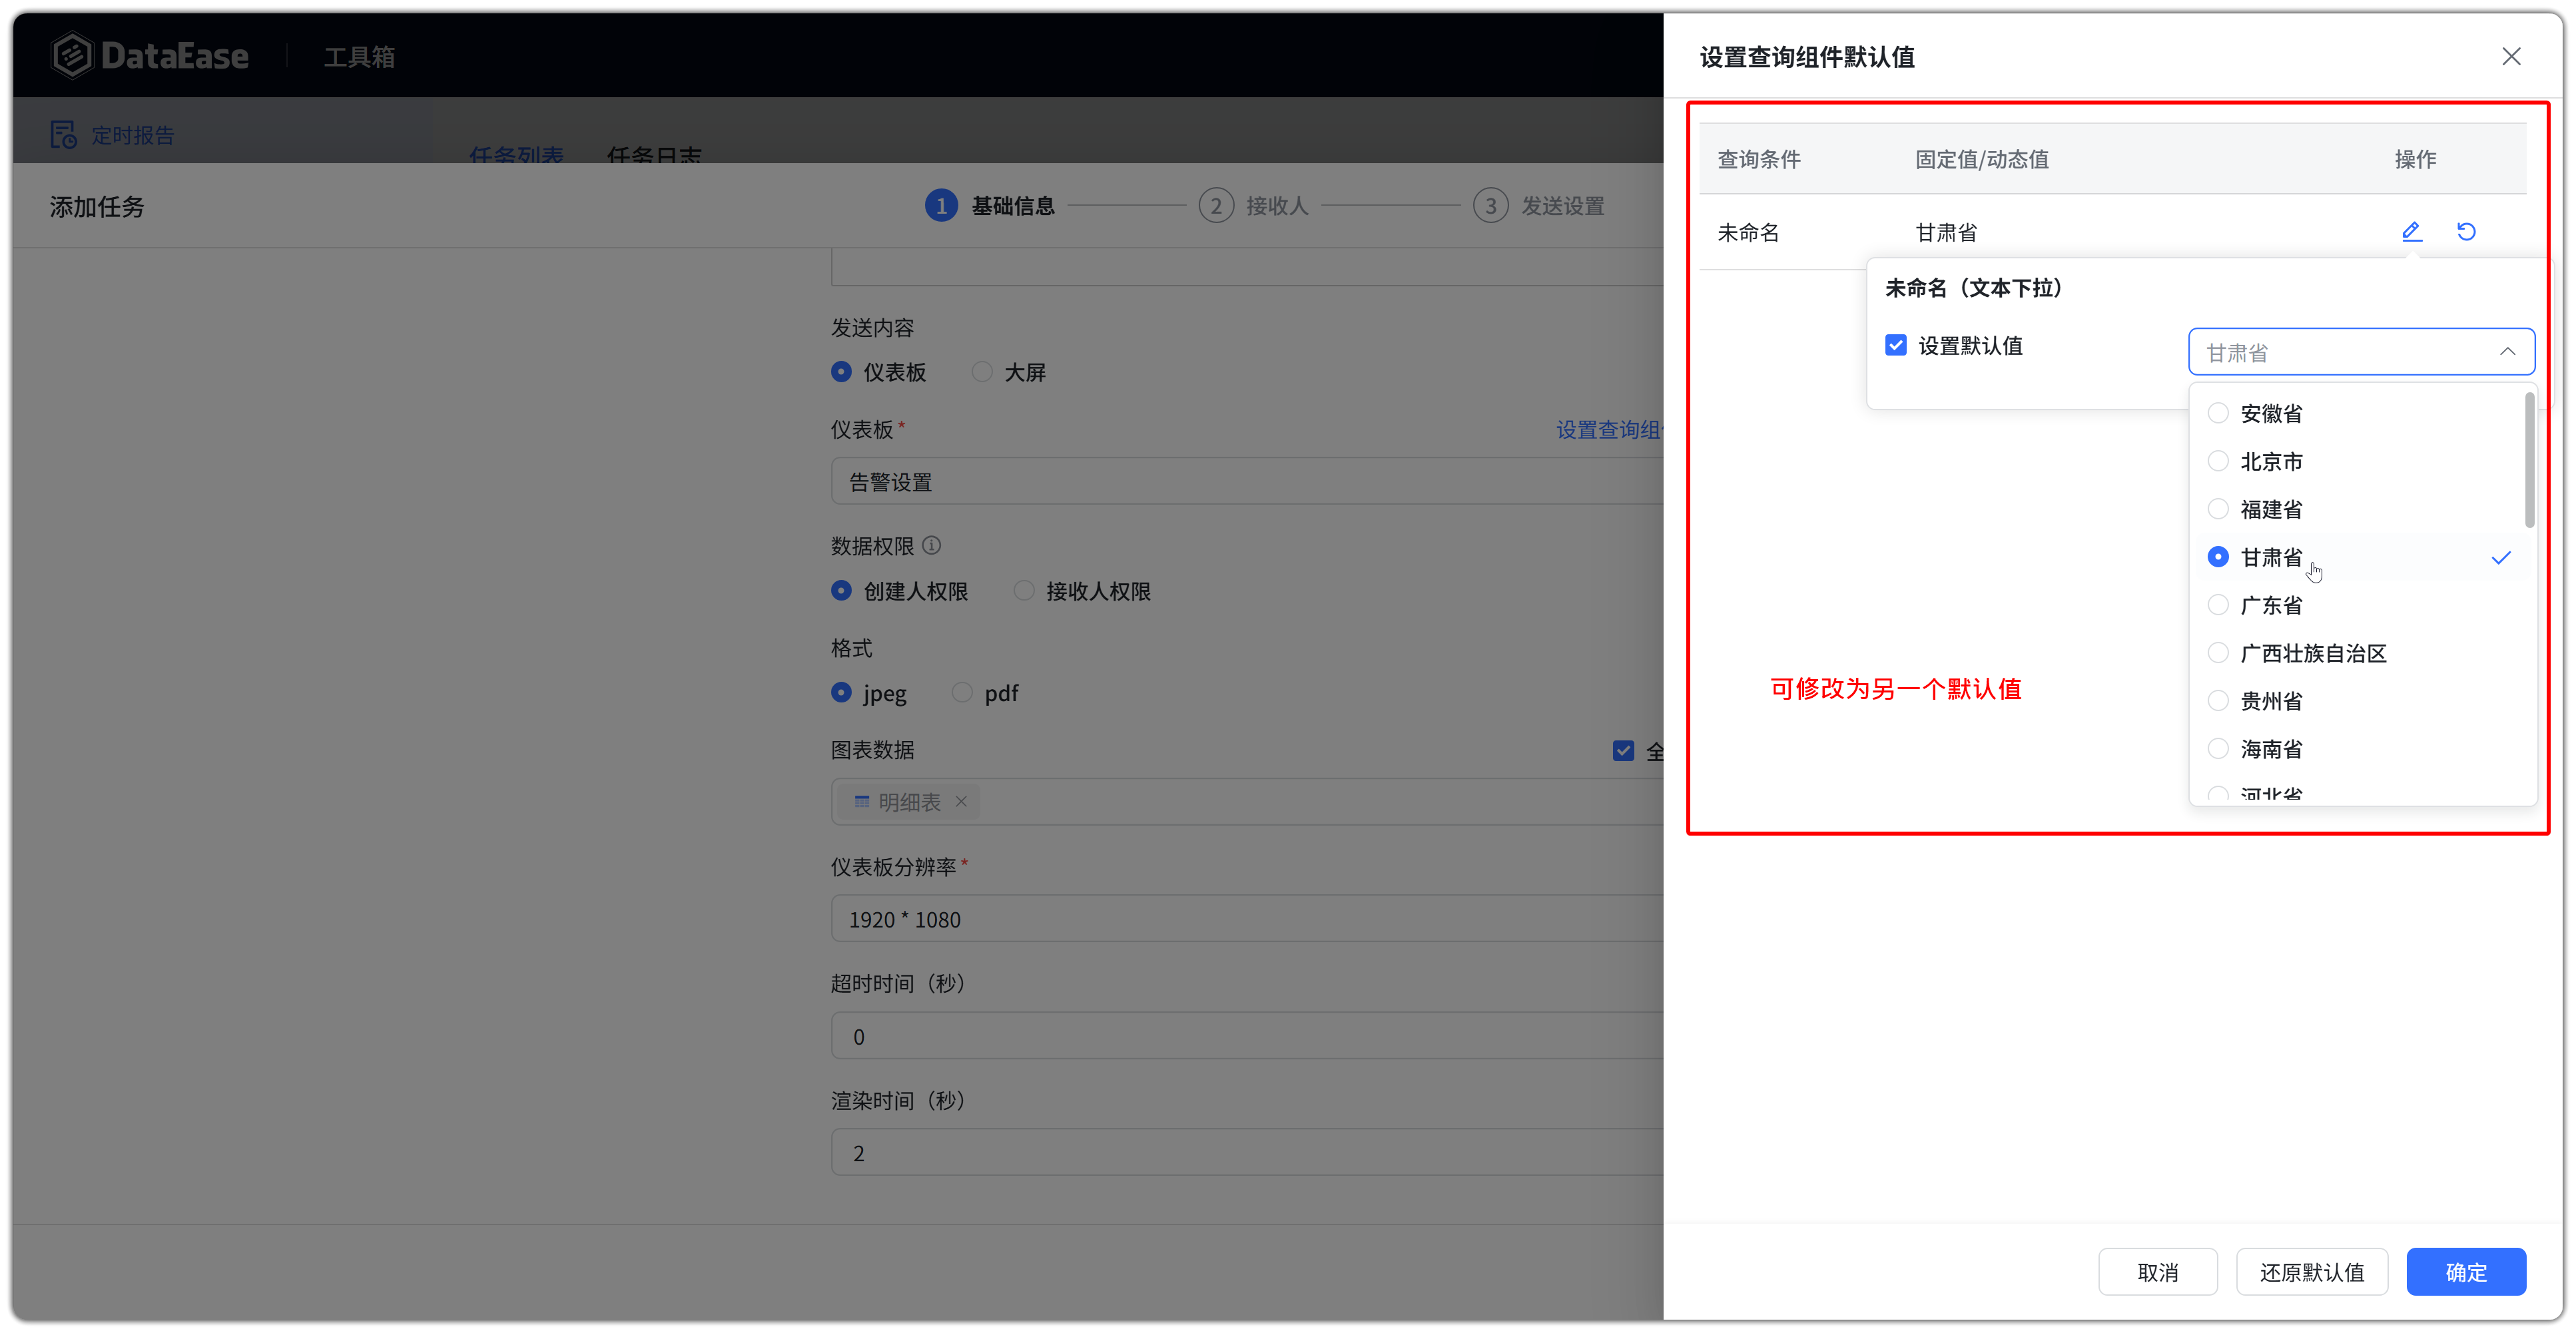Close the 设置查询组件默认值 panel

[2511, 57]
